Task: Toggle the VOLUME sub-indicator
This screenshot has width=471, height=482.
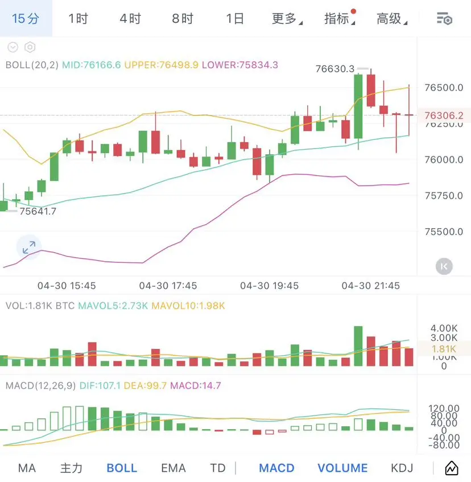Action: [x=342, y=468]
